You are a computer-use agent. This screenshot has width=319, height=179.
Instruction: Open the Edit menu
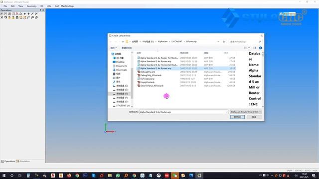click(x=12, y=6)
